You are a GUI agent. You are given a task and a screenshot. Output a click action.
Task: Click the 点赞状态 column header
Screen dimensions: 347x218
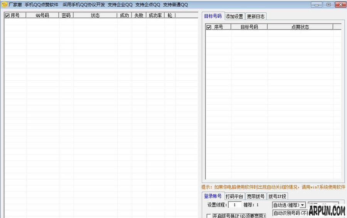(300, 27)
